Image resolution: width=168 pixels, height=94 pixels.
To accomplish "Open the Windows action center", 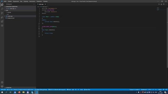I will (165, 92).
